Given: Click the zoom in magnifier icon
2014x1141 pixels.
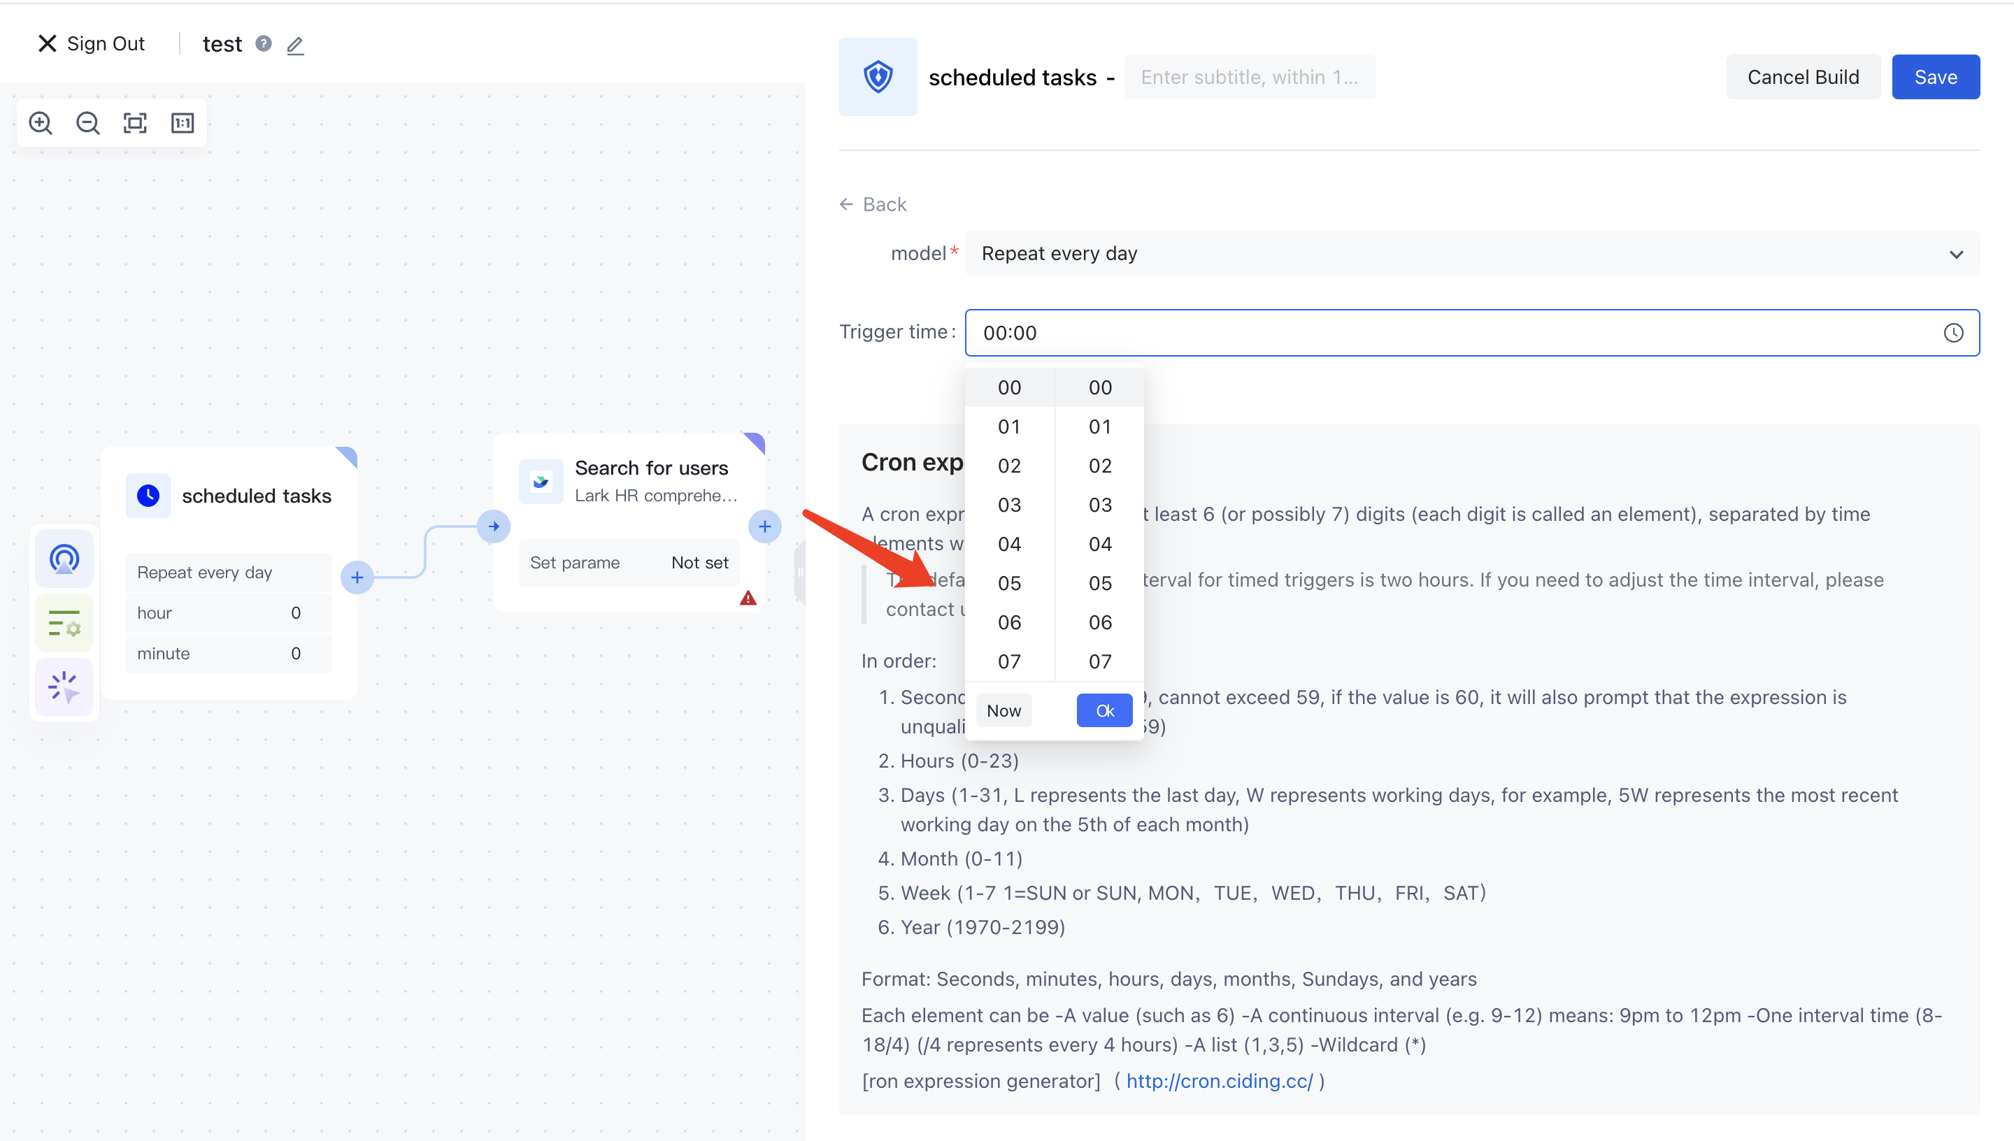Looking at the screenshot, I should click(41, 123).
